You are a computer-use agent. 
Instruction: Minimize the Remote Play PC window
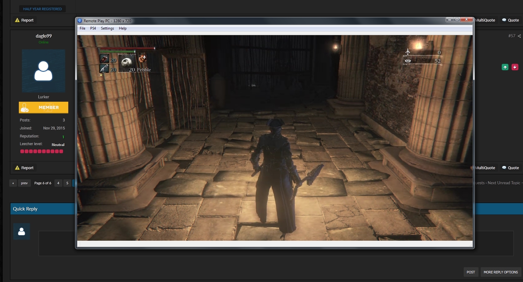pyautogui.click(x=450, y=19)
